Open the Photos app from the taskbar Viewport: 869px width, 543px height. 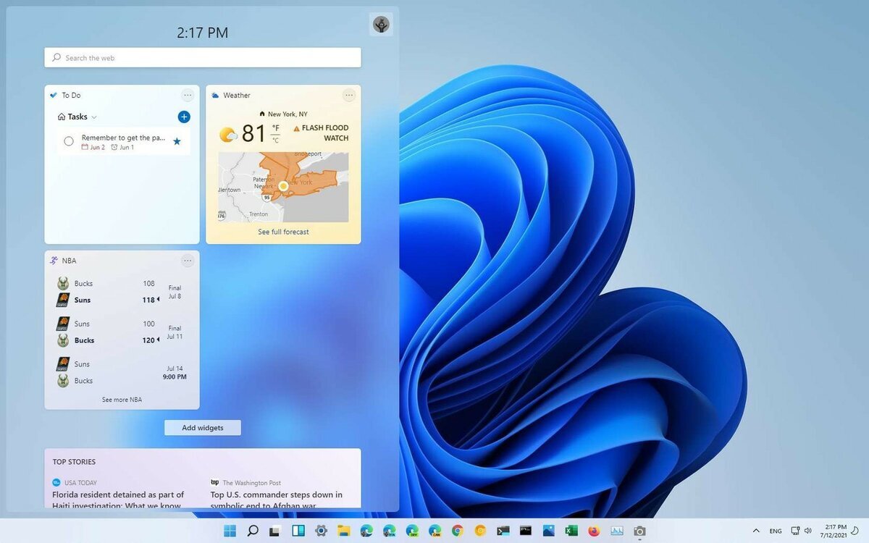point(547,530)
